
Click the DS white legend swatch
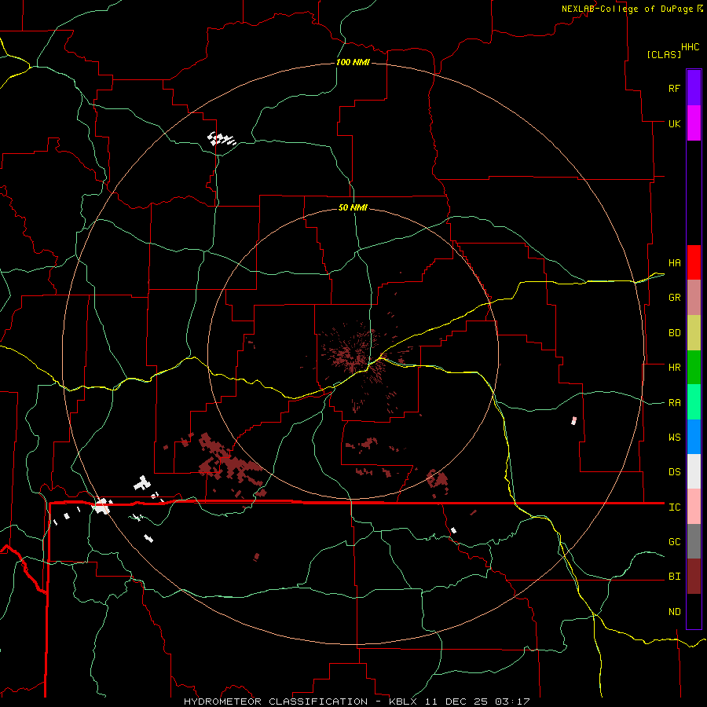pyautogui.click(x=694, y=471)
